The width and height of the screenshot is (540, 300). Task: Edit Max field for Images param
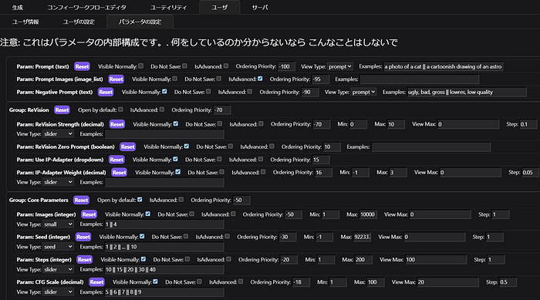[x=368, y=214]
